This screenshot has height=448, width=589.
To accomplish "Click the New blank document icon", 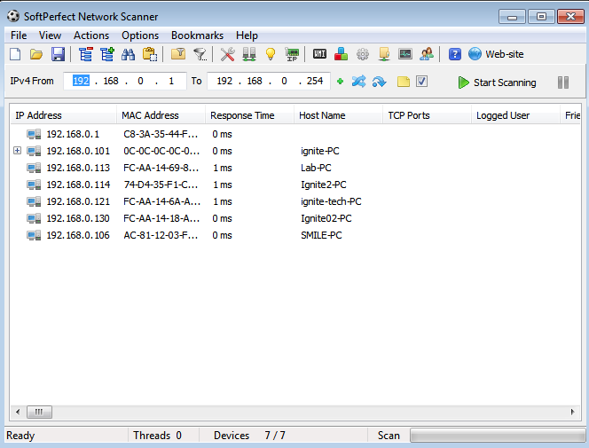I will [x=15, y=54].
